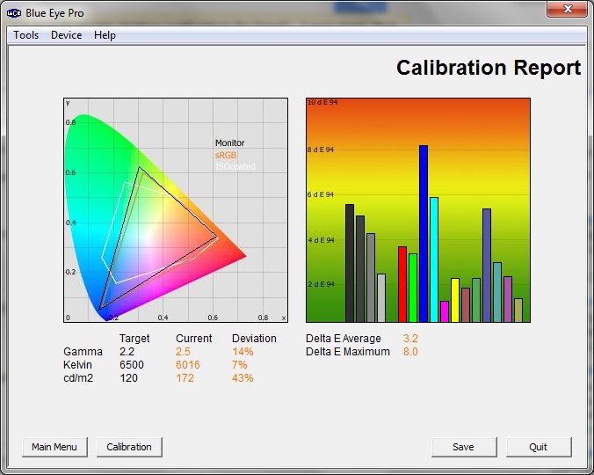Click the Delta E Average value 3.2
This screenshot has width=594, height=475.
(410, 339)
